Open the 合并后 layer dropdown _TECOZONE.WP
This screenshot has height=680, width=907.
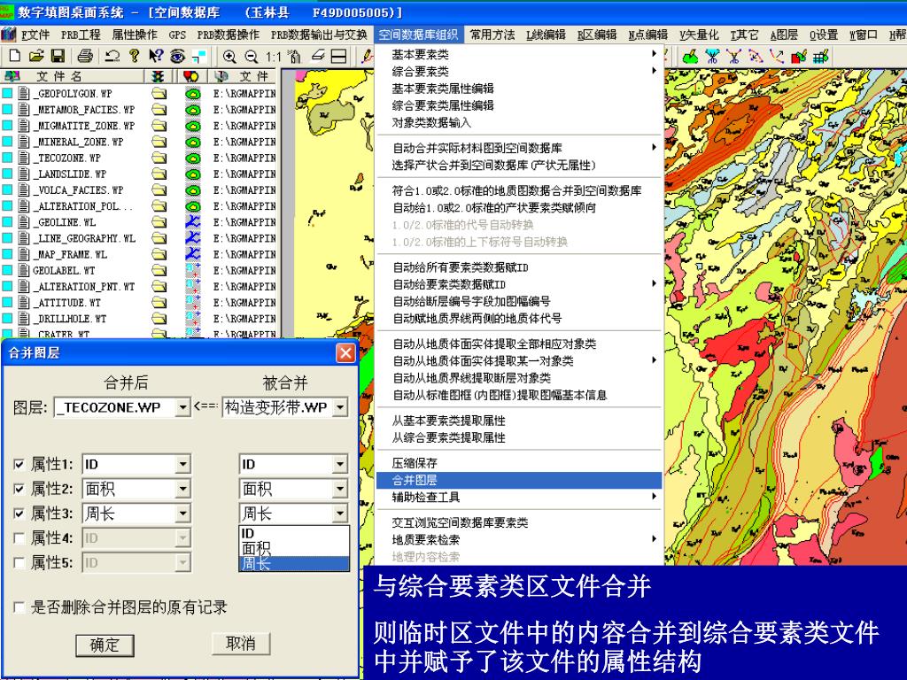182,407
